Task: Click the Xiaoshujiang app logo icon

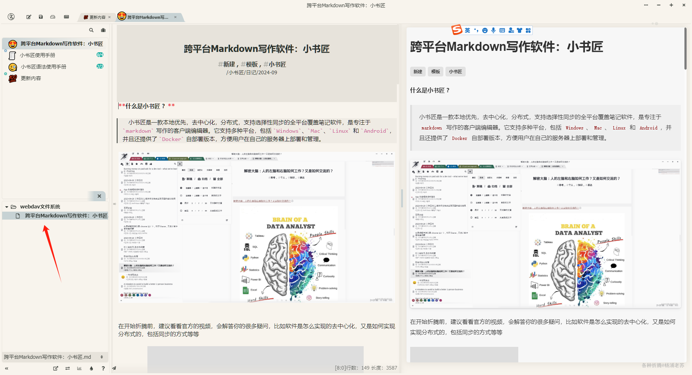Action: tap(11, 17)
